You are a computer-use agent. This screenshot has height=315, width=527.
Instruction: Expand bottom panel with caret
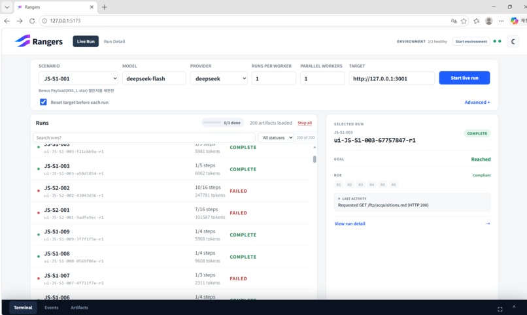click(x=514, y=307)
